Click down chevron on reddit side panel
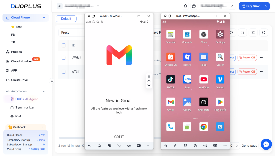 (x=149, y=85)
